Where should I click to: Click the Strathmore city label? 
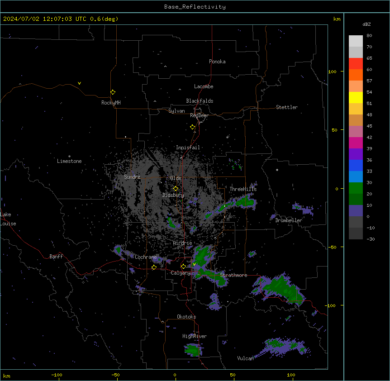tap(233, 275)
